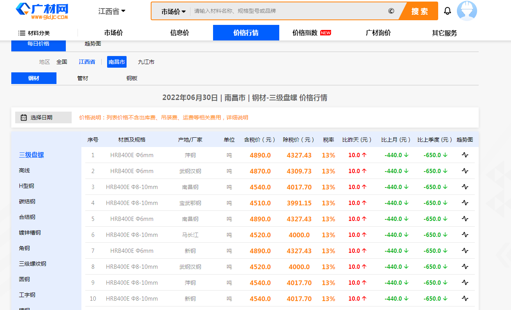This screenshot has width=511, height=310.
Task: Click the 除税价 3991.15 value
Action: pos(299,203)
